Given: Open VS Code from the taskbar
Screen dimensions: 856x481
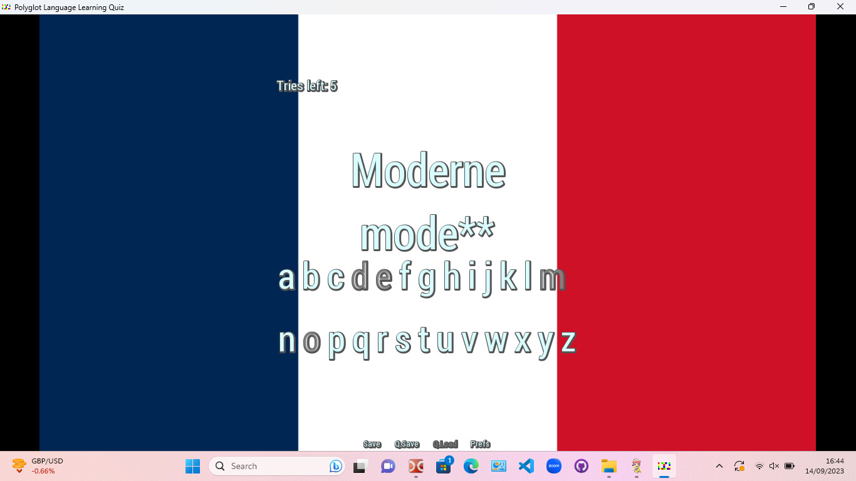Looking at the screenshot, I should [526, 466].
